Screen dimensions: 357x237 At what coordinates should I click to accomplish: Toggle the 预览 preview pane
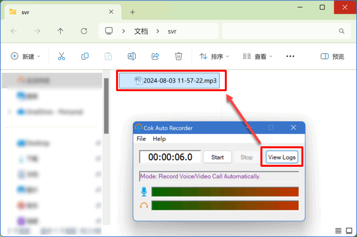pyautogui.click(x=333, y=57)
